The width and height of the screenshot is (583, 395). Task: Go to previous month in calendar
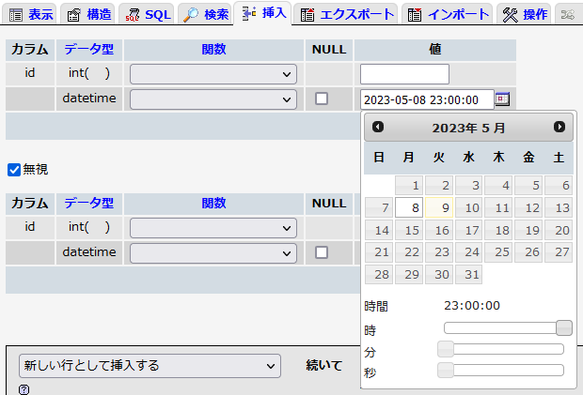tap(378, 127)
